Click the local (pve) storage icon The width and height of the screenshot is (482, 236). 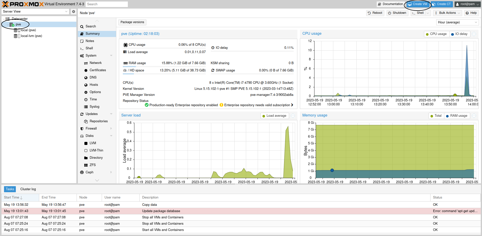17,30
